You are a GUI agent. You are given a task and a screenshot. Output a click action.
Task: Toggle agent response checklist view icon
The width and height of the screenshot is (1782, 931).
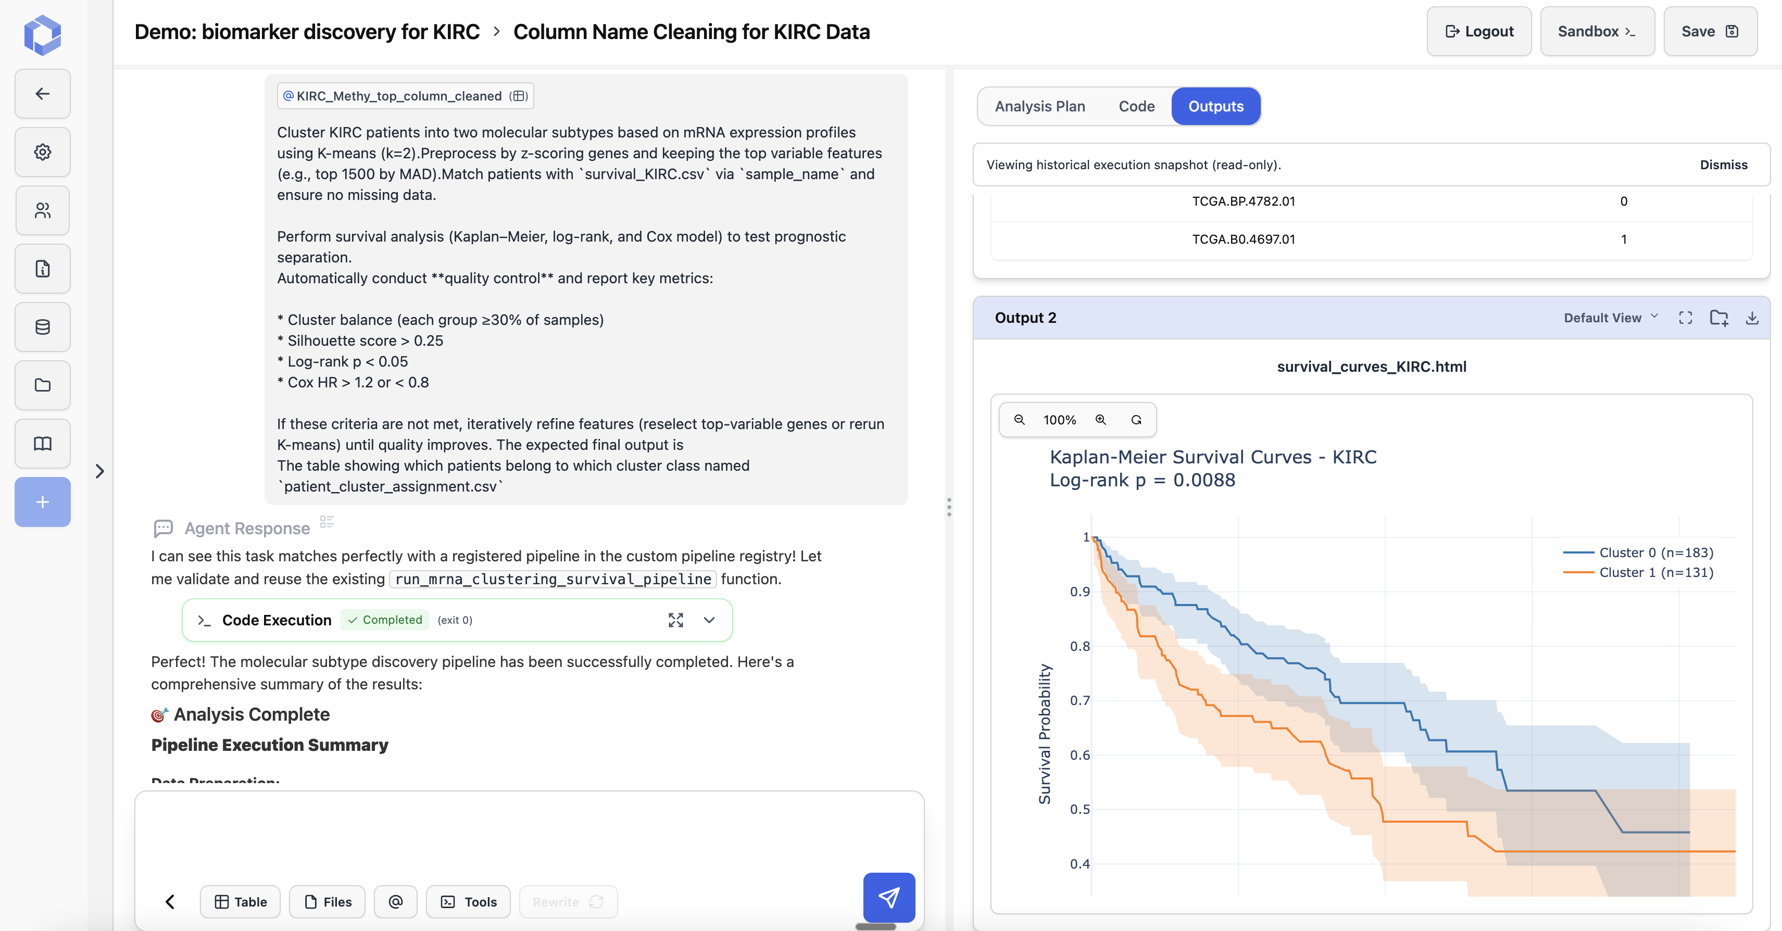[327, 522]
